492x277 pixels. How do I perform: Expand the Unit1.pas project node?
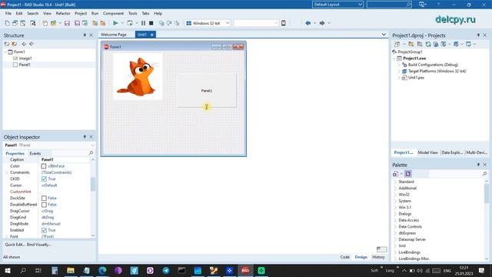[399, 78]
